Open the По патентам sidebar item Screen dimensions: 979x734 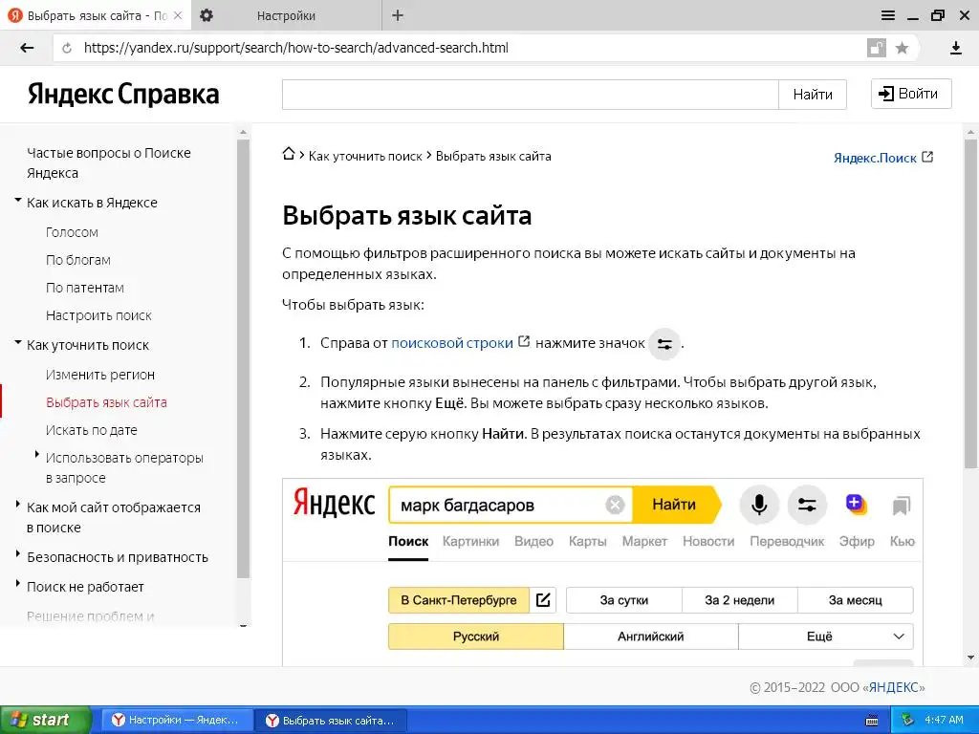point(85,288)
